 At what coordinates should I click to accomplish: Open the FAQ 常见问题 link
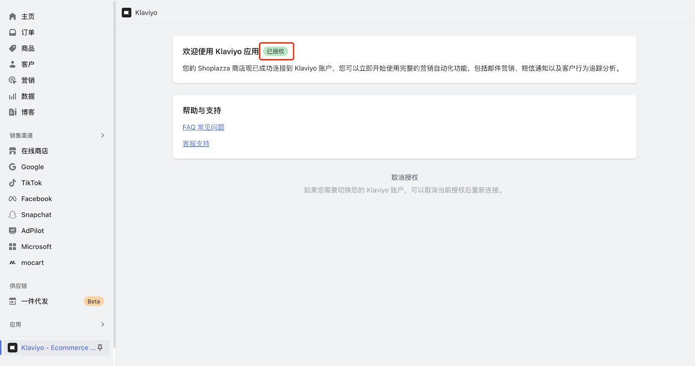click(x=203, y=127)
